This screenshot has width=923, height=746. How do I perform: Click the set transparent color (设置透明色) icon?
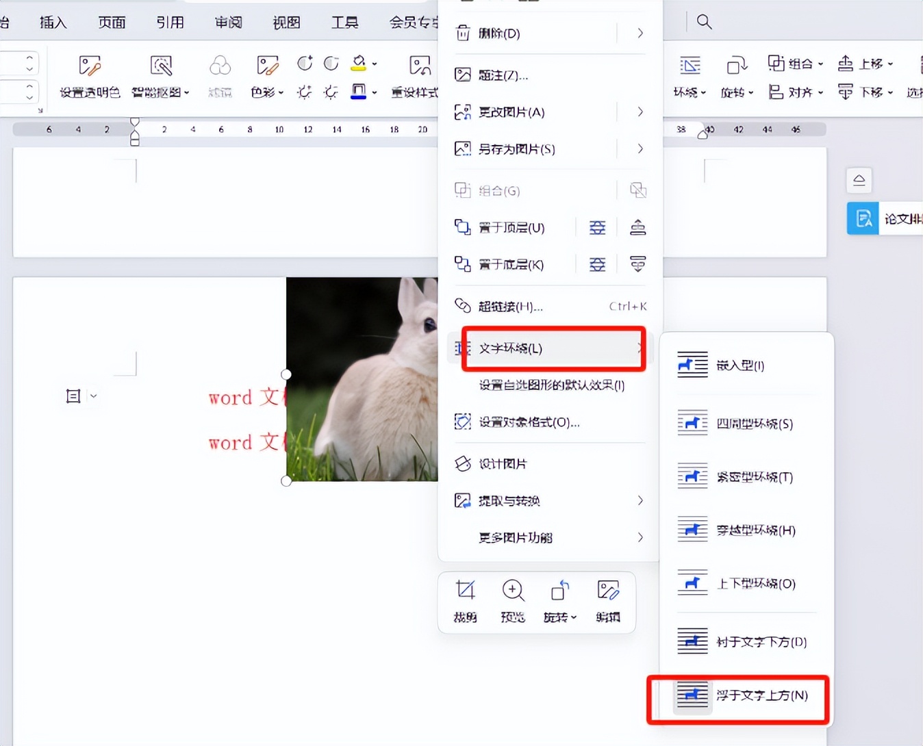pyautogui.click(x=90, y=66)
